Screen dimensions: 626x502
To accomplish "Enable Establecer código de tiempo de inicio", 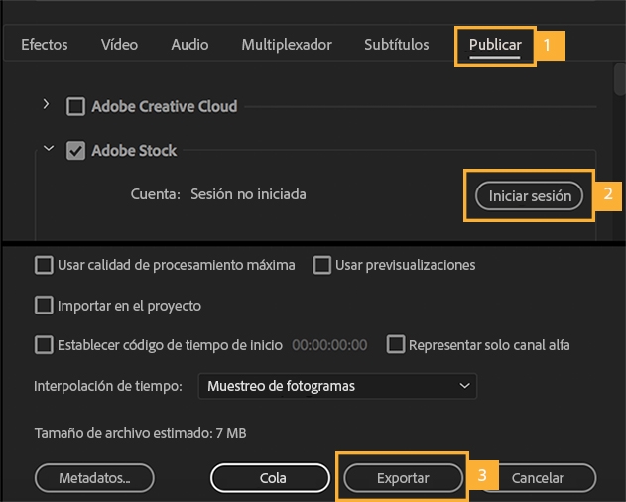I will pos(44,345).
